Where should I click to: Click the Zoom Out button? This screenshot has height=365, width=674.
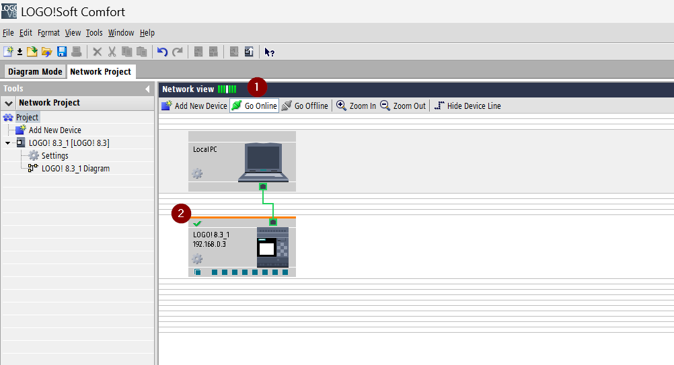pyautogui.click(x=403, y=106)
